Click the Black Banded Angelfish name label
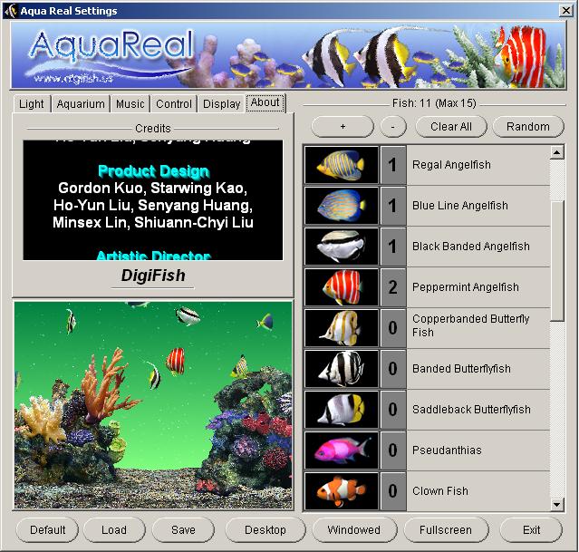Viewport: 579px width, 552px height. point(471,246)
